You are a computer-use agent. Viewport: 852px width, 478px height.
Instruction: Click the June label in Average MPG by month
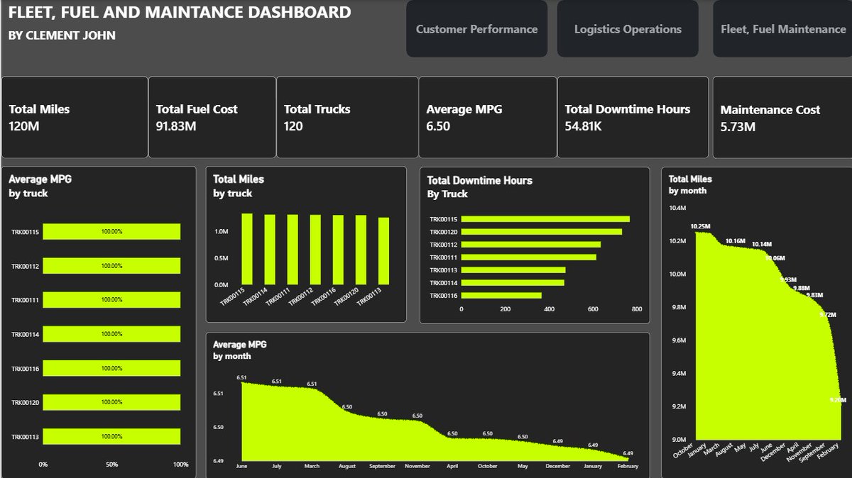coord(242,467)
